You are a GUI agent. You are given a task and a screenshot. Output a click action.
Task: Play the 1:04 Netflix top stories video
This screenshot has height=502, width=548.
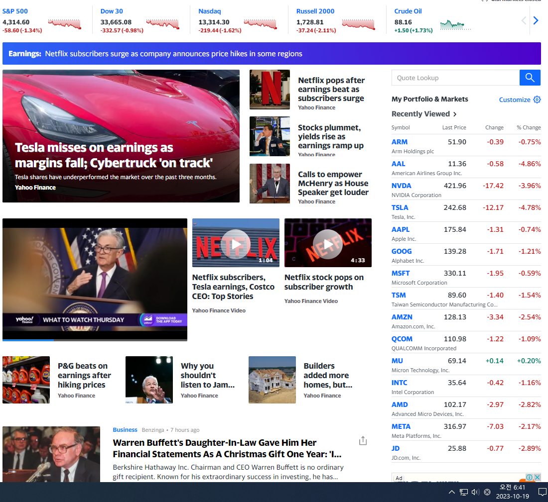point(236,244)
